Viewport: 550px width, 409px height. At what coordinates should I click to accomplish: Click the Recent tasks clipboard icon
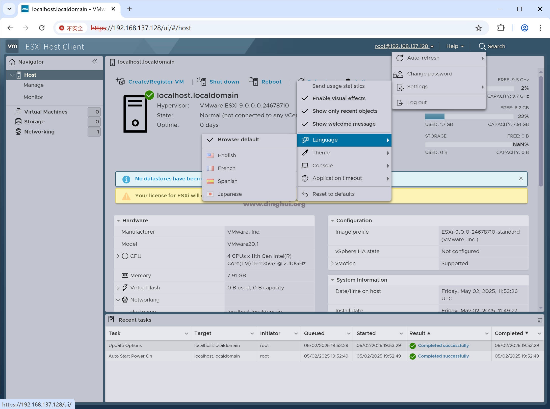(x=111, y=319)
